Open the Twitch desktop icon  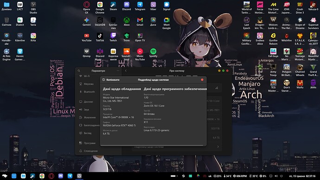[x=113, y=38]
